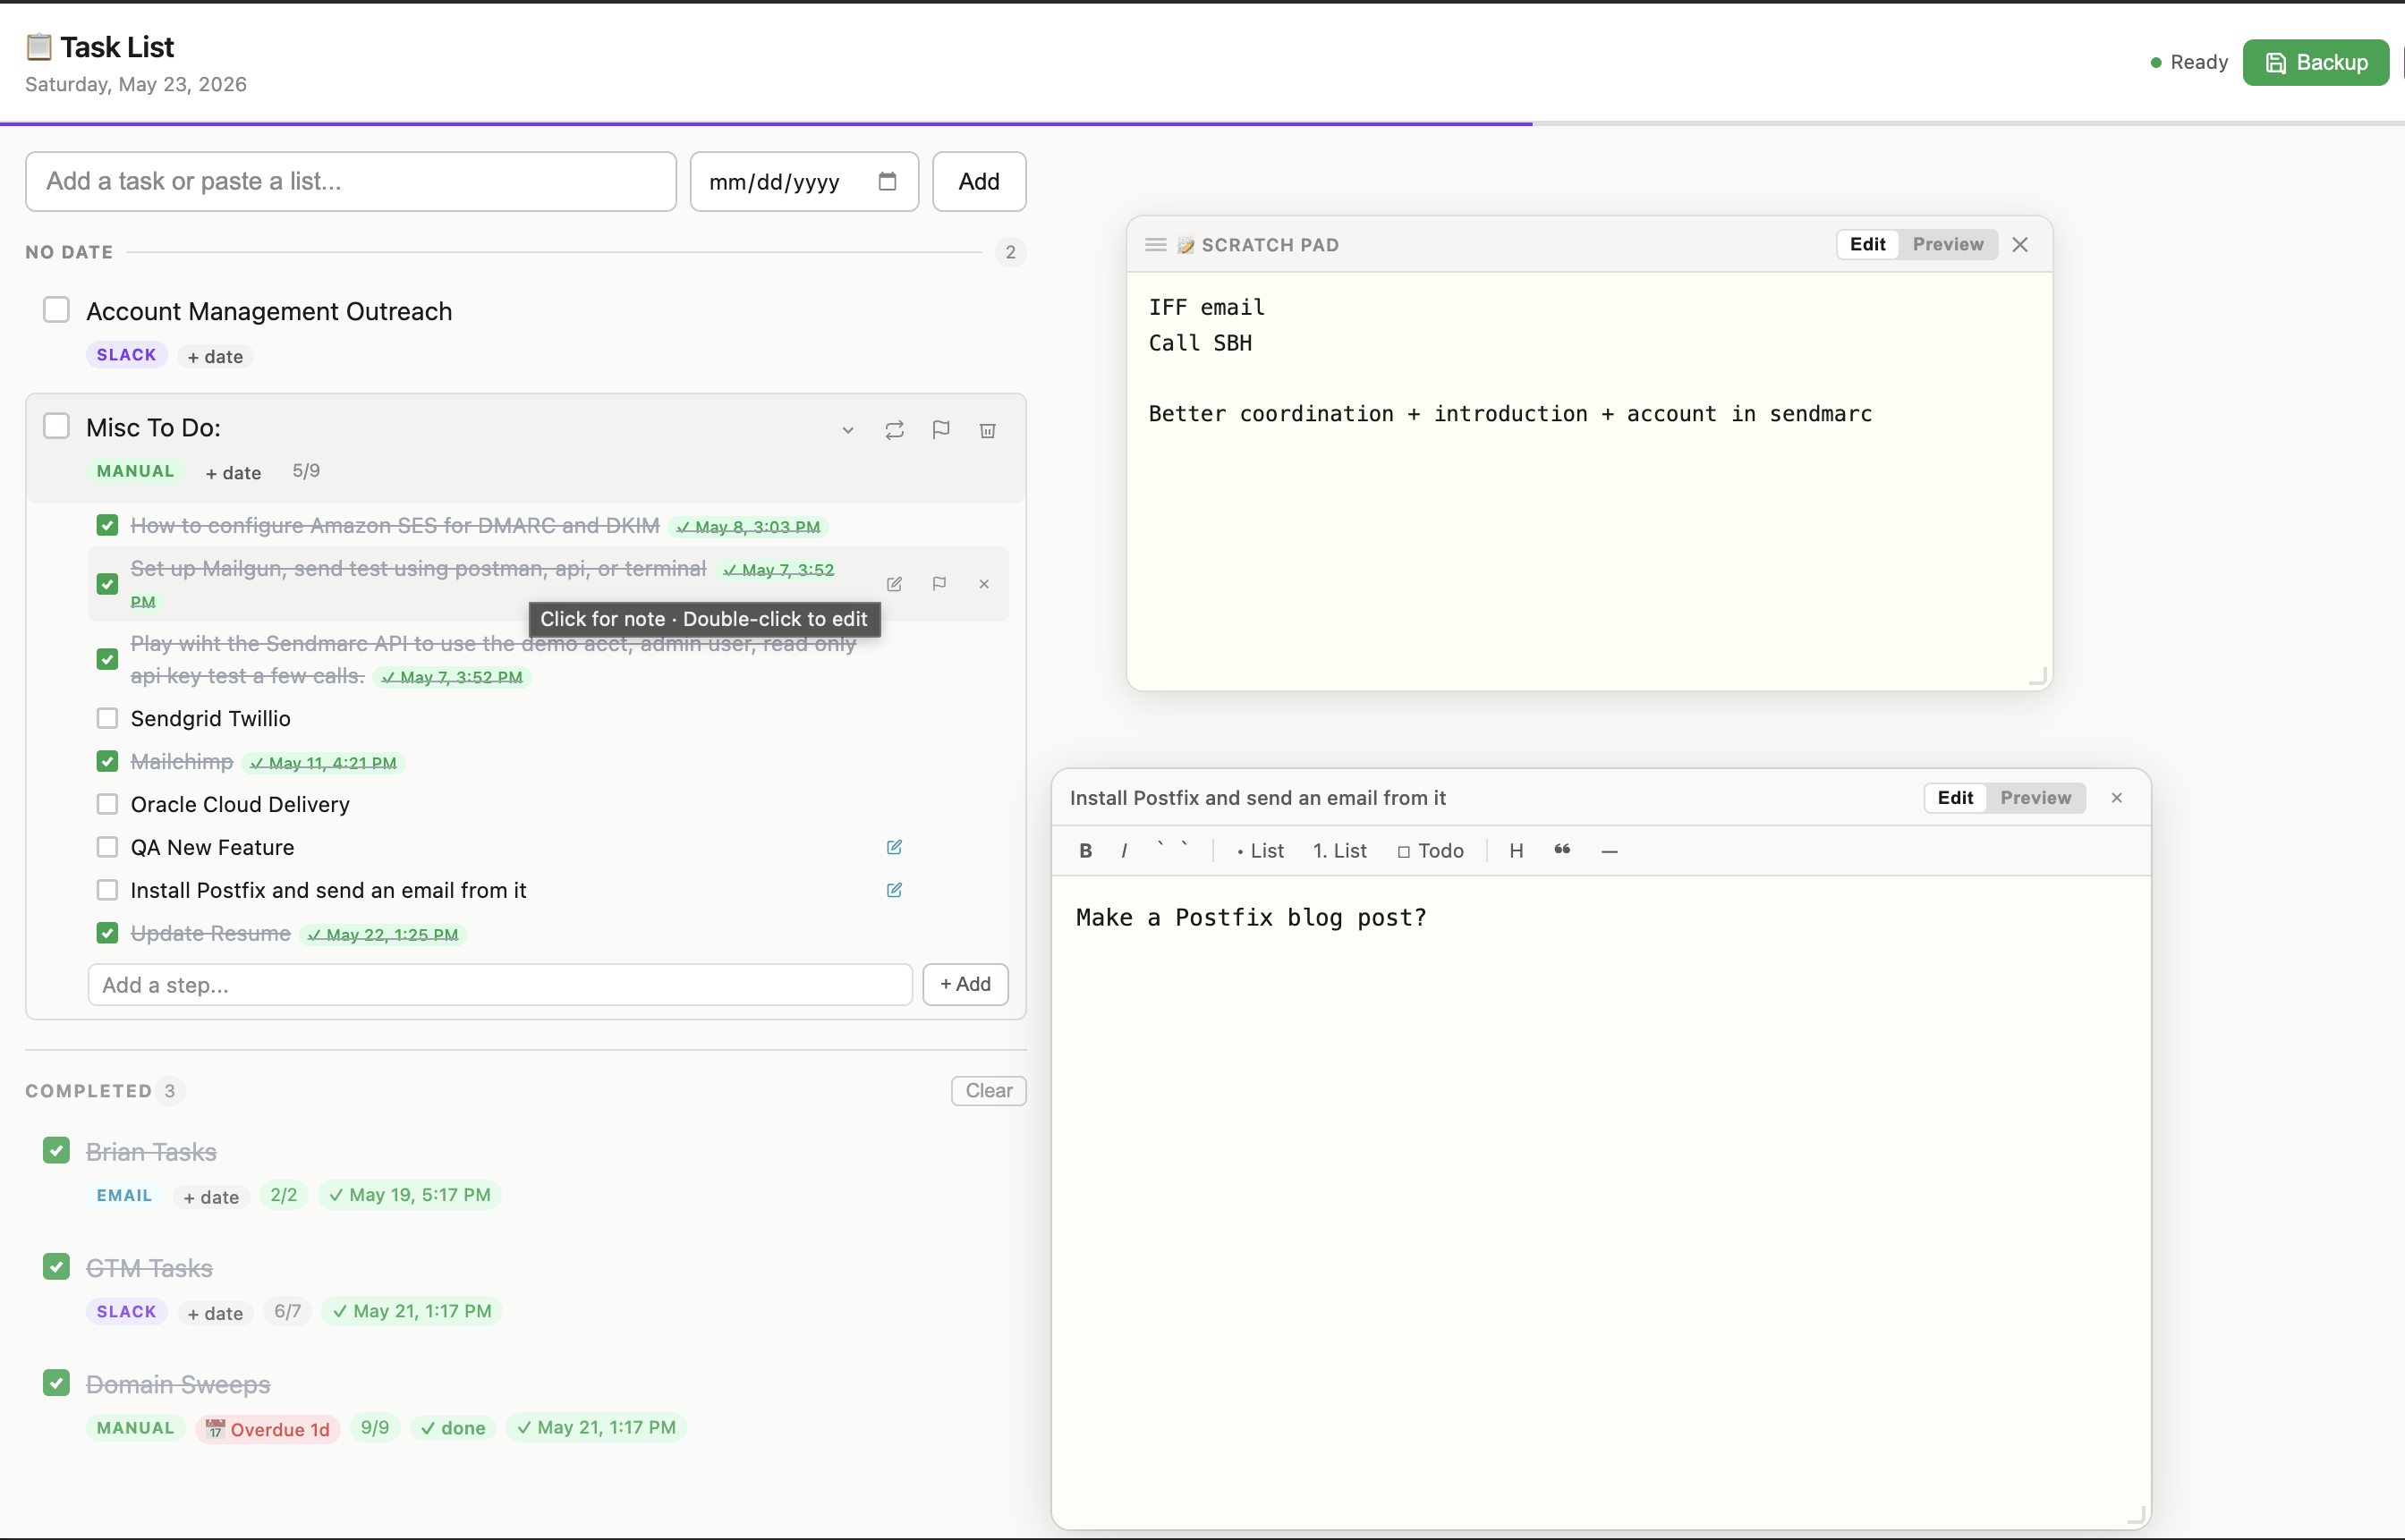The width and height of the screenshot is (2405, 1540).
Task: Close the Install Postfix note panel
Action: tap(2117, 798)
